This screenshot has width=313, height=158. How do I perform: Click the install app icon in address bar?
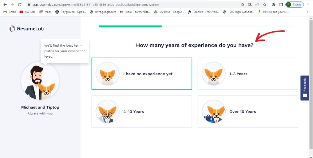[250, 5]
